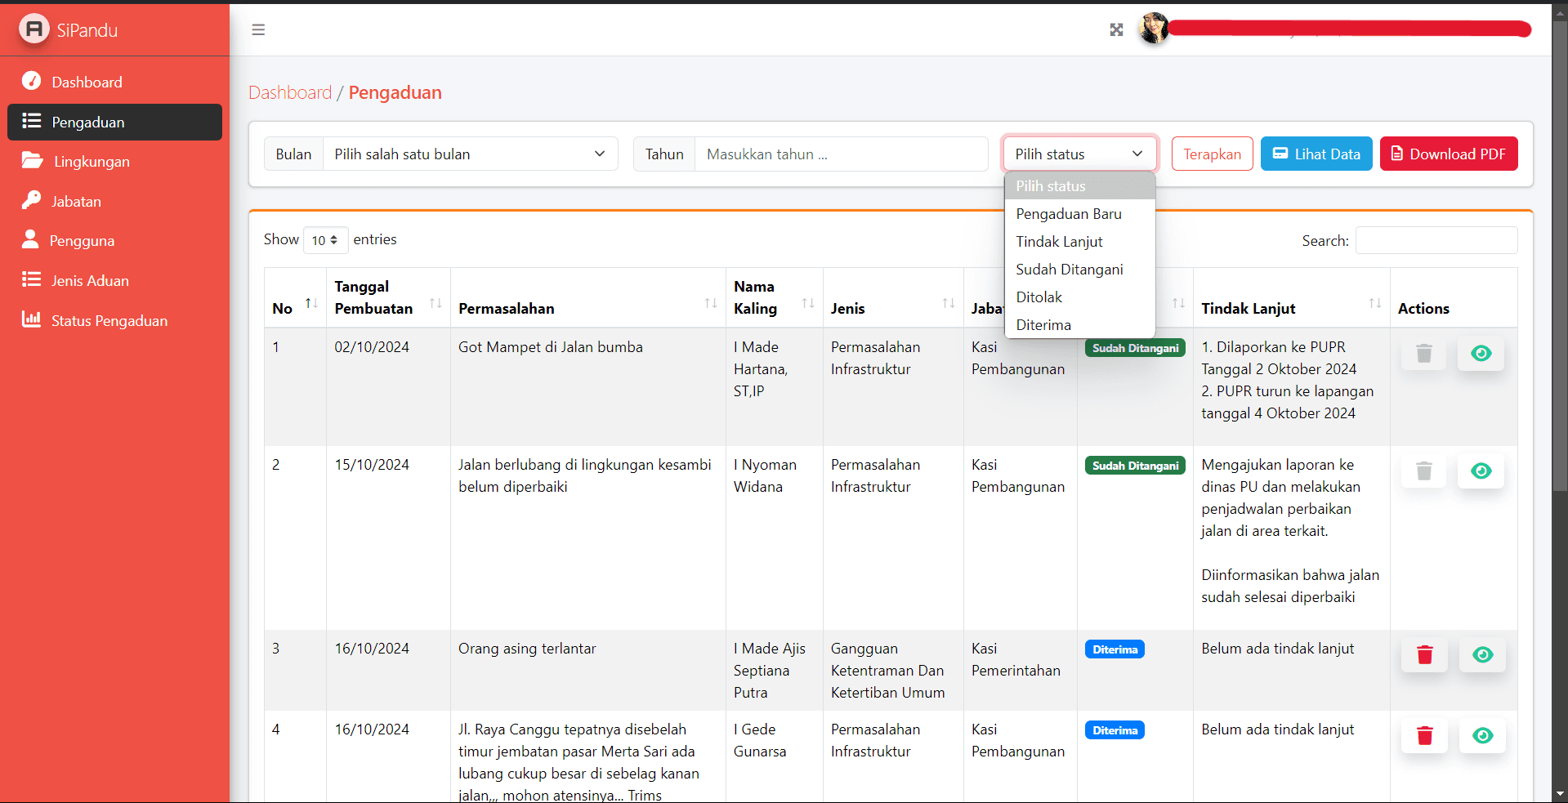The height and width of the screenshot is (803, 1568).
Task: Sort by Nama Kaling column
Action: pos(774,298)
